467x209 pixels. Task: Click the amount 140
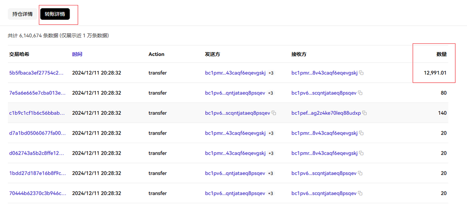[x=442, y=113]
